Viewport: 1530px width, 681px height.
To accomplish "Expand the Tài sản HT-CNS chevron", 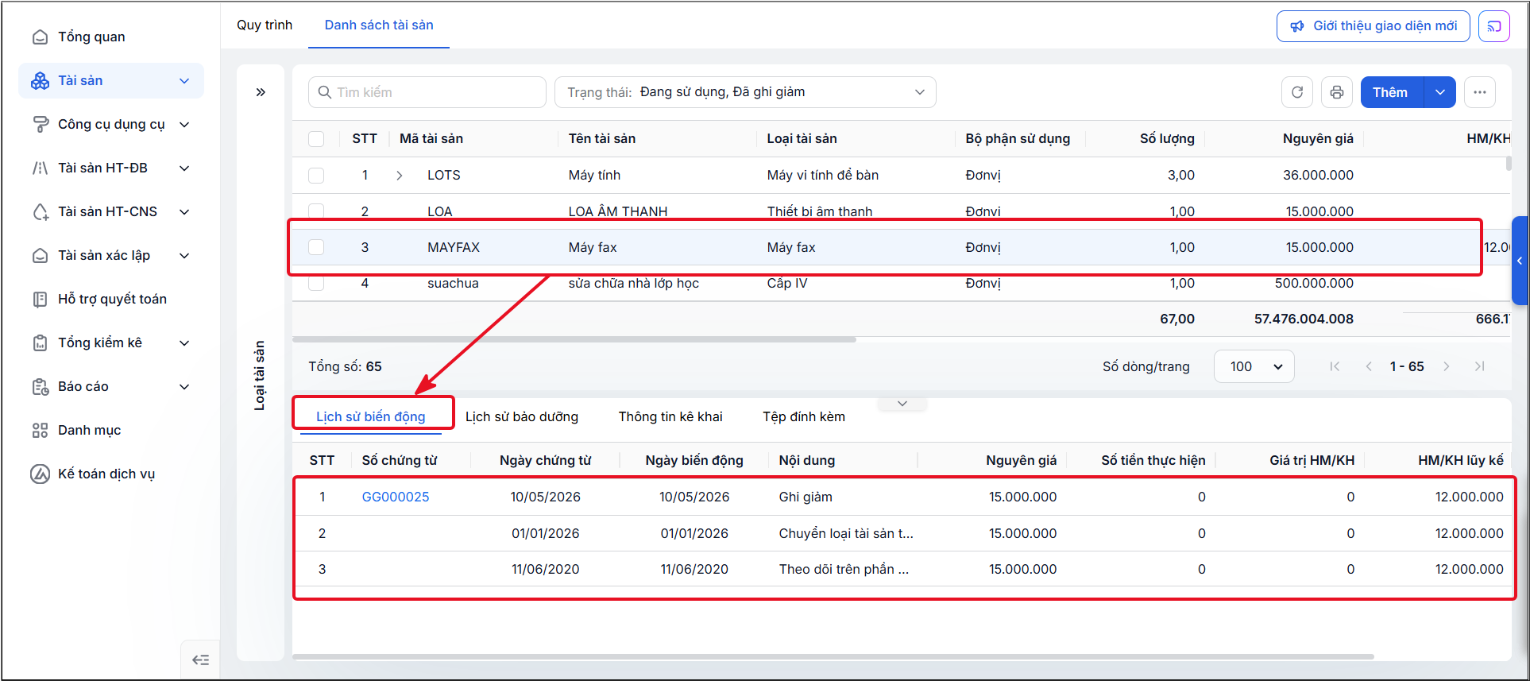I will [x=184, y=212].
